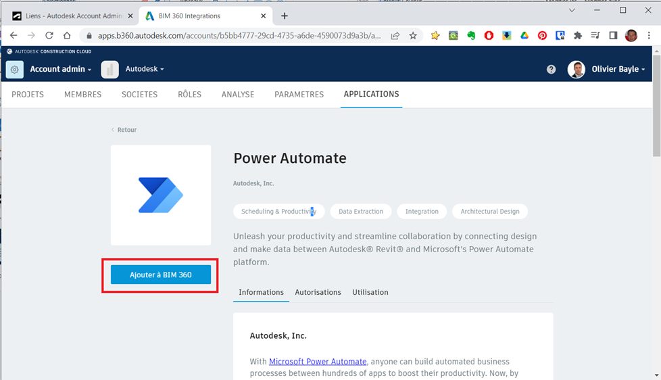The image size is (661, 380).
Task: Switch to the Liens Autodesk Account Admin tab
Action: point(74,16)
